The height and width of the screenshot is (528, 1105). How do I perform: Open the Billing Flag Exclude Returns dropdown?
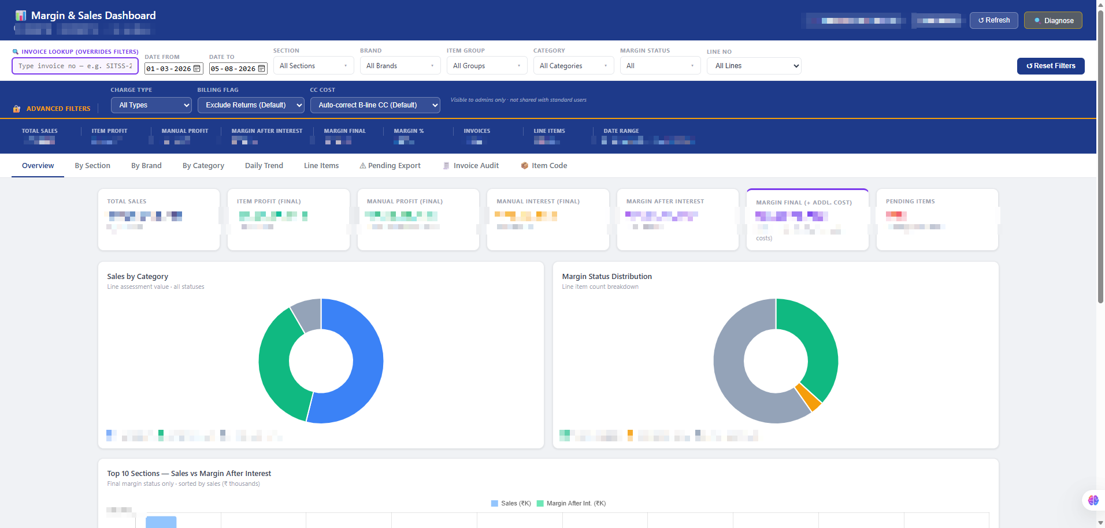point(251,105)
